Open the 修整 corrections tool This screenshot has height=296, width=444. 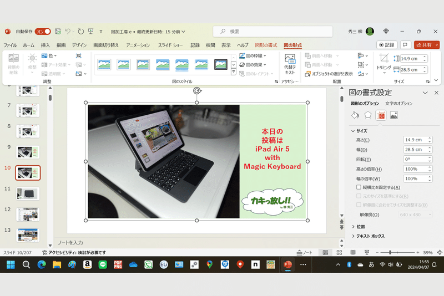pos(32,64)
